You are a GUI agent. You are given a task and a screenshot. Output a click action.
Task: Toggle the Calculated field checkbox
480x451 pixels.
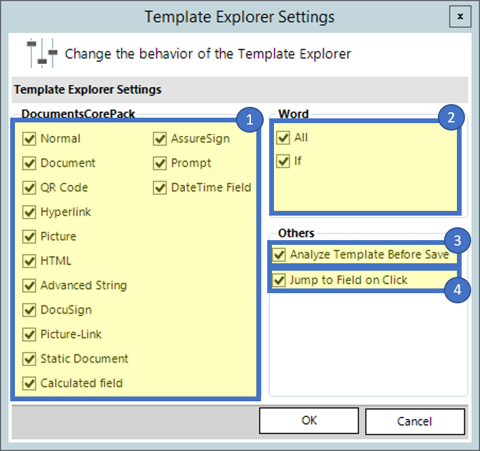coord(29,384)
